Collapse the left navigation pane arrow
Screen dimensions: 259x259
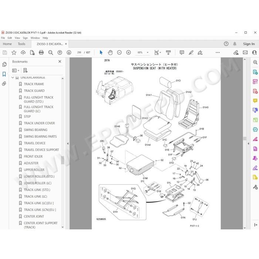point(68,144)
